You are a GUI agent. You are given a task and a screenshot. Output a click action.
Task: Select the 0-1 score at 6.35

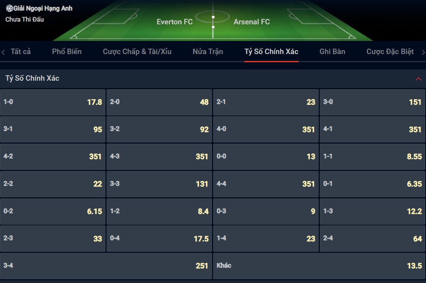point(372,184)
